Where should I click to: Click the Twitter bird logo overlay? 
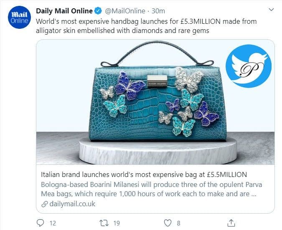[x=249, y=67]
